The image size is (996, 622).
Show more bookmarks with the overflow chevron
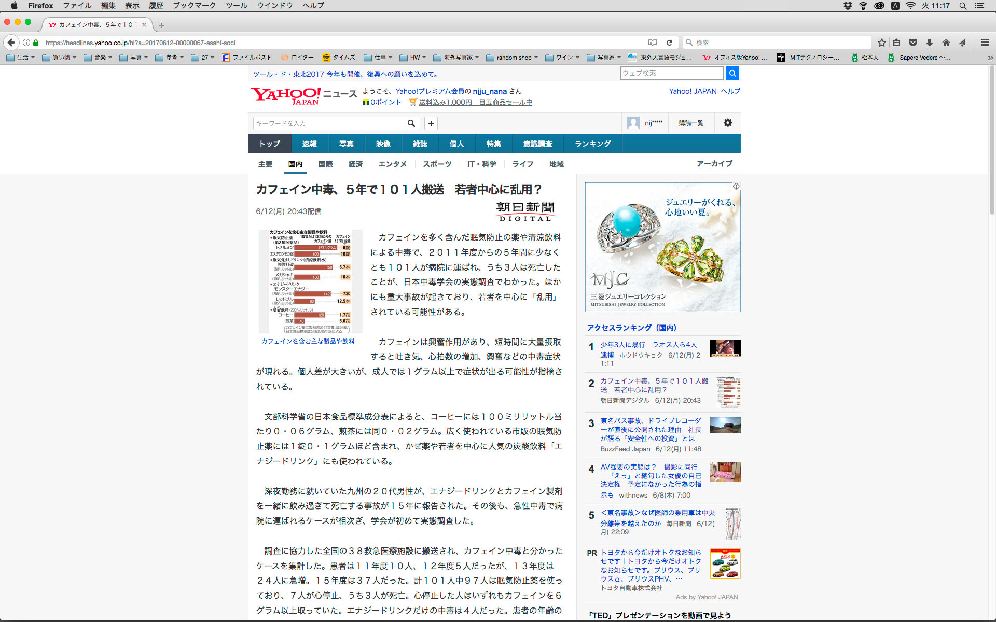(990, 58)
